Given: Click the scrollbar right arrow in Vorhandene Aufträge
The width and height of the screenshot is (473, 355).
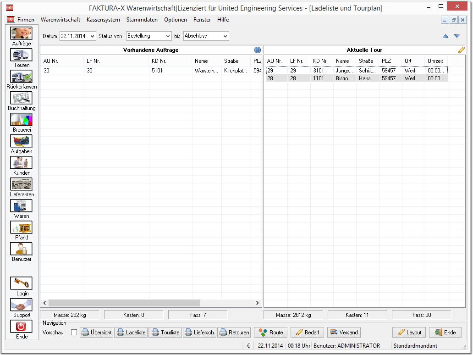Looking at the screenshot, I should 257,303.
